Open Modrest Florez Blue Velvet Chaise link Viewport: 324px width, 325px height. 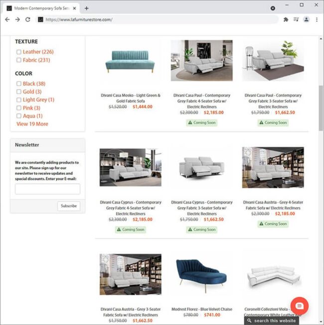[x=202, y=309]
